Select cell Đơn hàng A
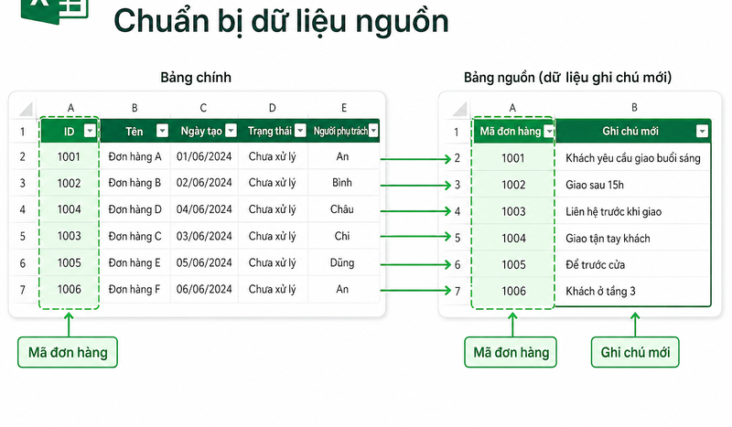 (135, 156)
